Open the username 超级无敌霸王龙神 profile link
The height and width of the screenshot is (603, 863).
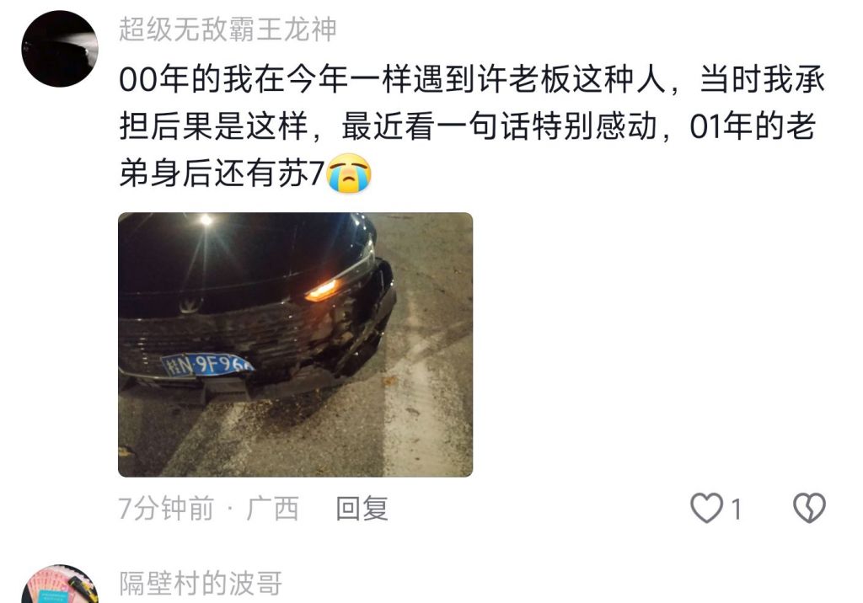[x=228, y=29]
